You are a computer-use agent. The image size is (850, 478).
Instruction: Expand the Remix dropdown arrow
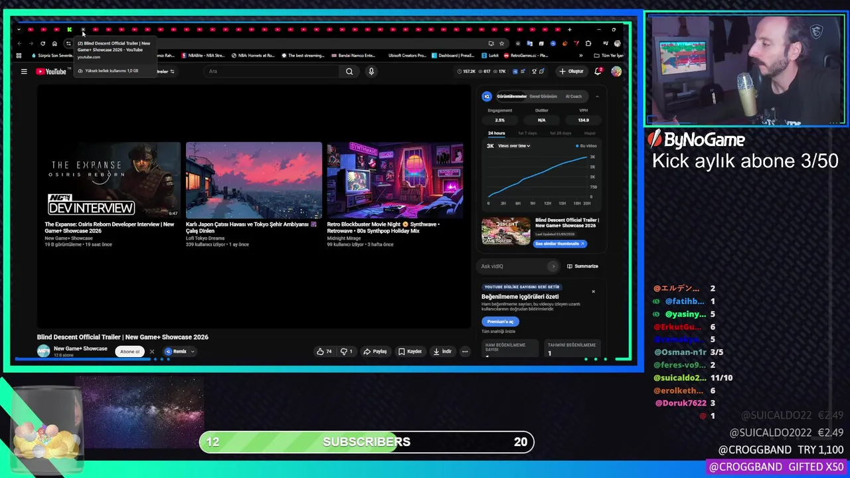click(193, 352)
